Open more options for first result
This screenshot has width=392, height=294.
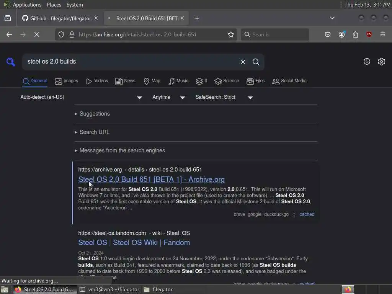(x=294, y=215)
